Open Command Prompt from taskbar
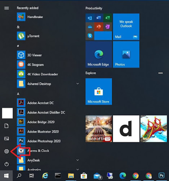This screenshot has width=169, height=181. [x=58, y=176]
